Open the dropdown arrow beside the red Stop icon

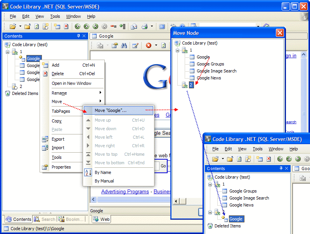point(156,45)
